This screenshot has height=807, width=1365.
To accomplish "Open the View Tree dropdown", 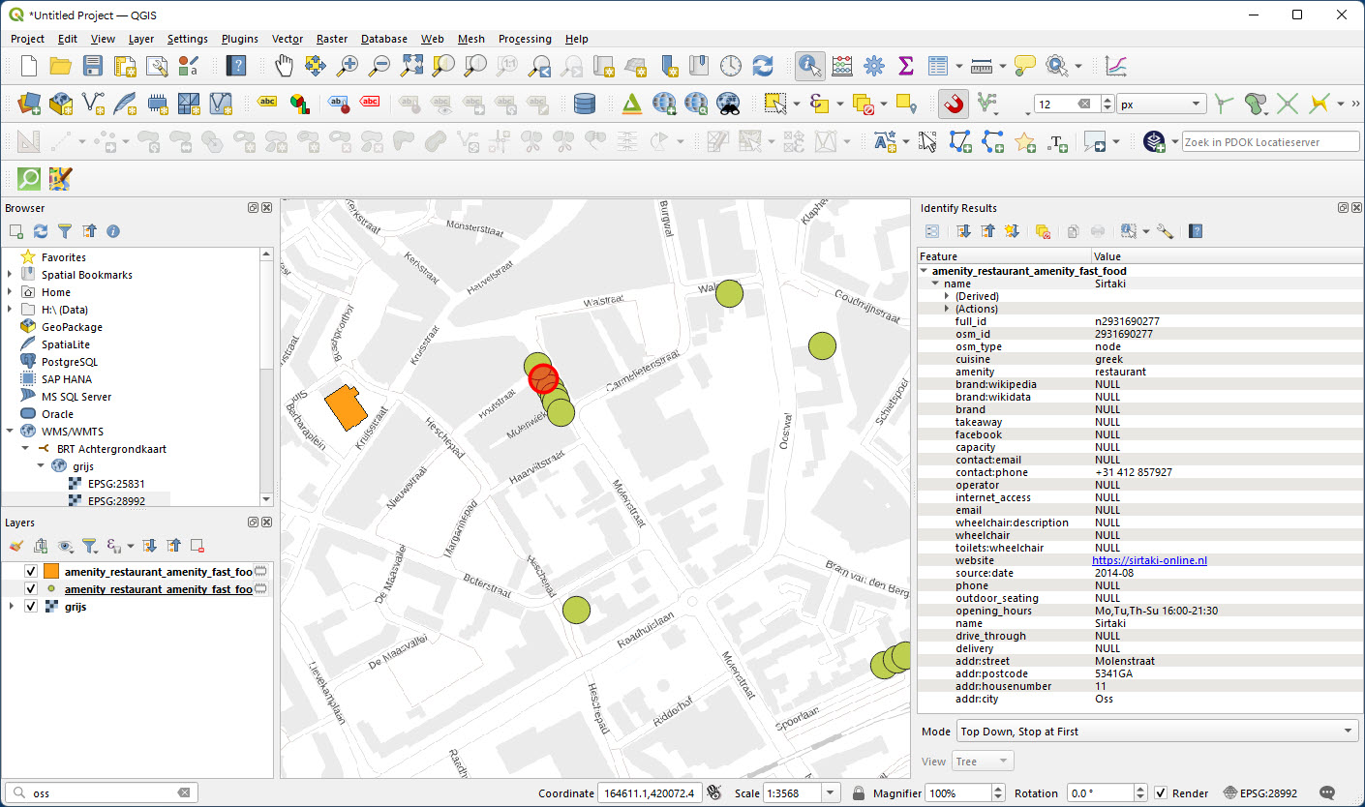I will 982,761.
